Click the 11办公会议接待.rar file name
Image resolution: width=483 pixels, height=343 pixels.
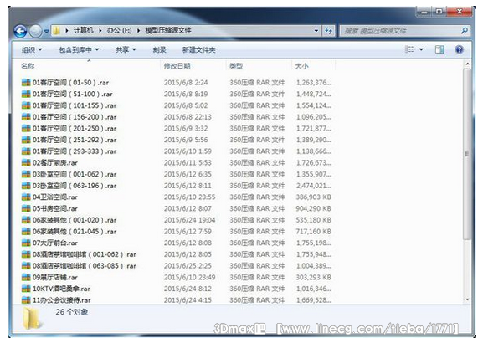(x=62, y=300)
